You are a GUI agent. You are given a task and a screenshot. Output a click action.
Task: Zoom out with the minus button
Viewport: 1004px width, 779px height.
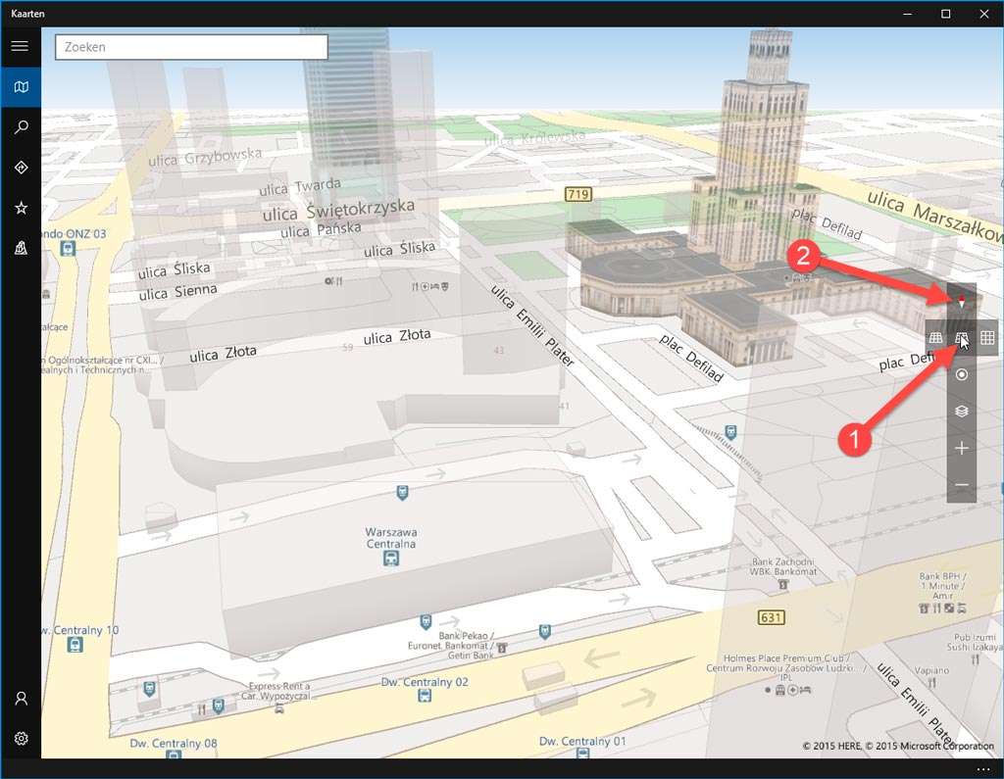pyautogui.click(x=961, y=485)
